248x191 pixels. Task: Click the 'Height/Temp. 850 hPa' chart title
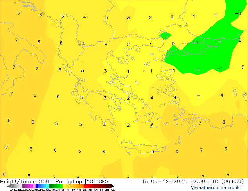31,182
